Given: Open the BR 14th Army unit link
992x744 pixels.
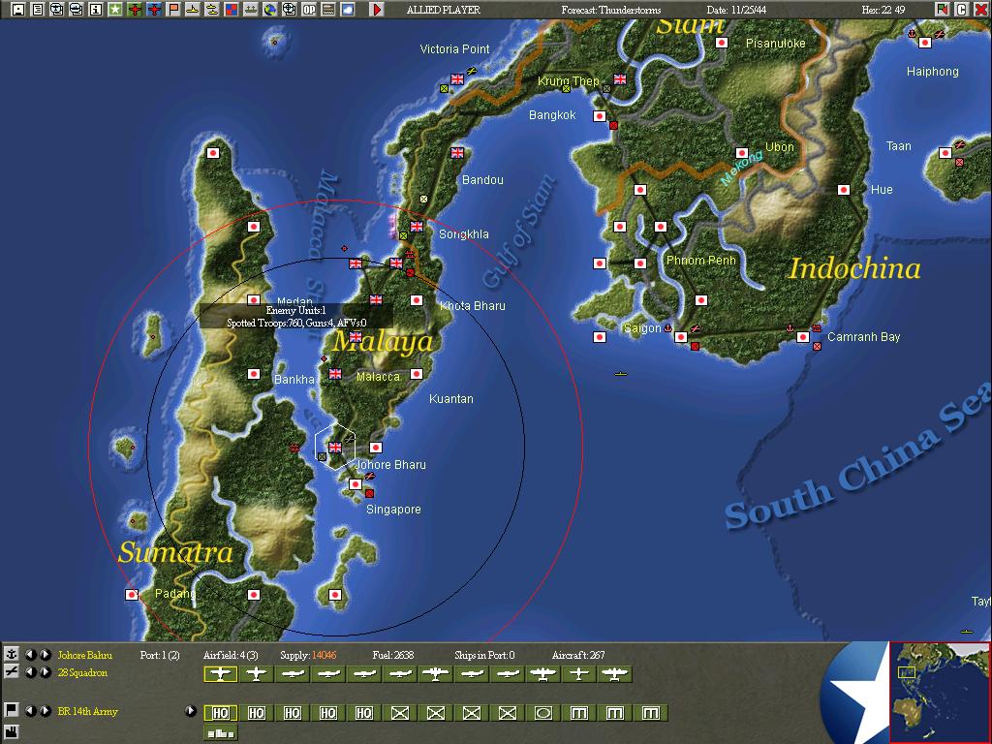Looking at the screenshot, I should click(88, 711).
